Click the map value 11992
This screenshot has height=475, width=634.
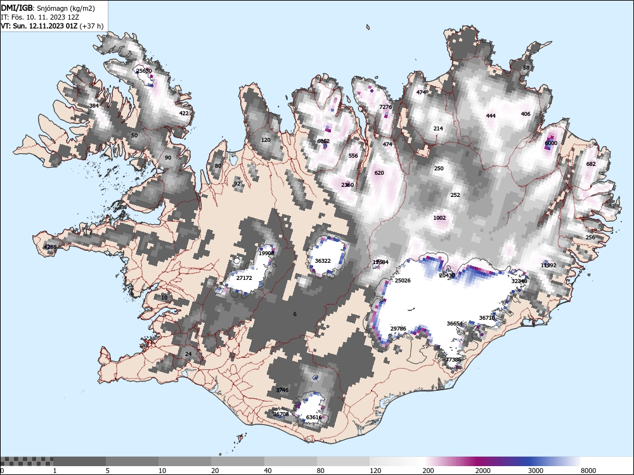[x=548, y=265]
